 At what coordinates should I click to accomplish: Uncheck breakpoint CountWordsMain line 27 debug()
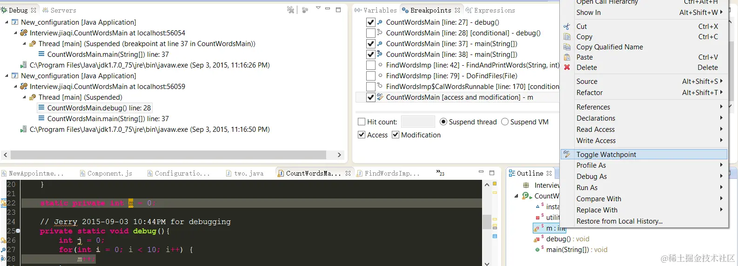tap(371, 22)
